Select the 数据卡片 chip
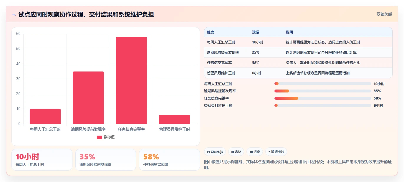 (x=276, y=152)
